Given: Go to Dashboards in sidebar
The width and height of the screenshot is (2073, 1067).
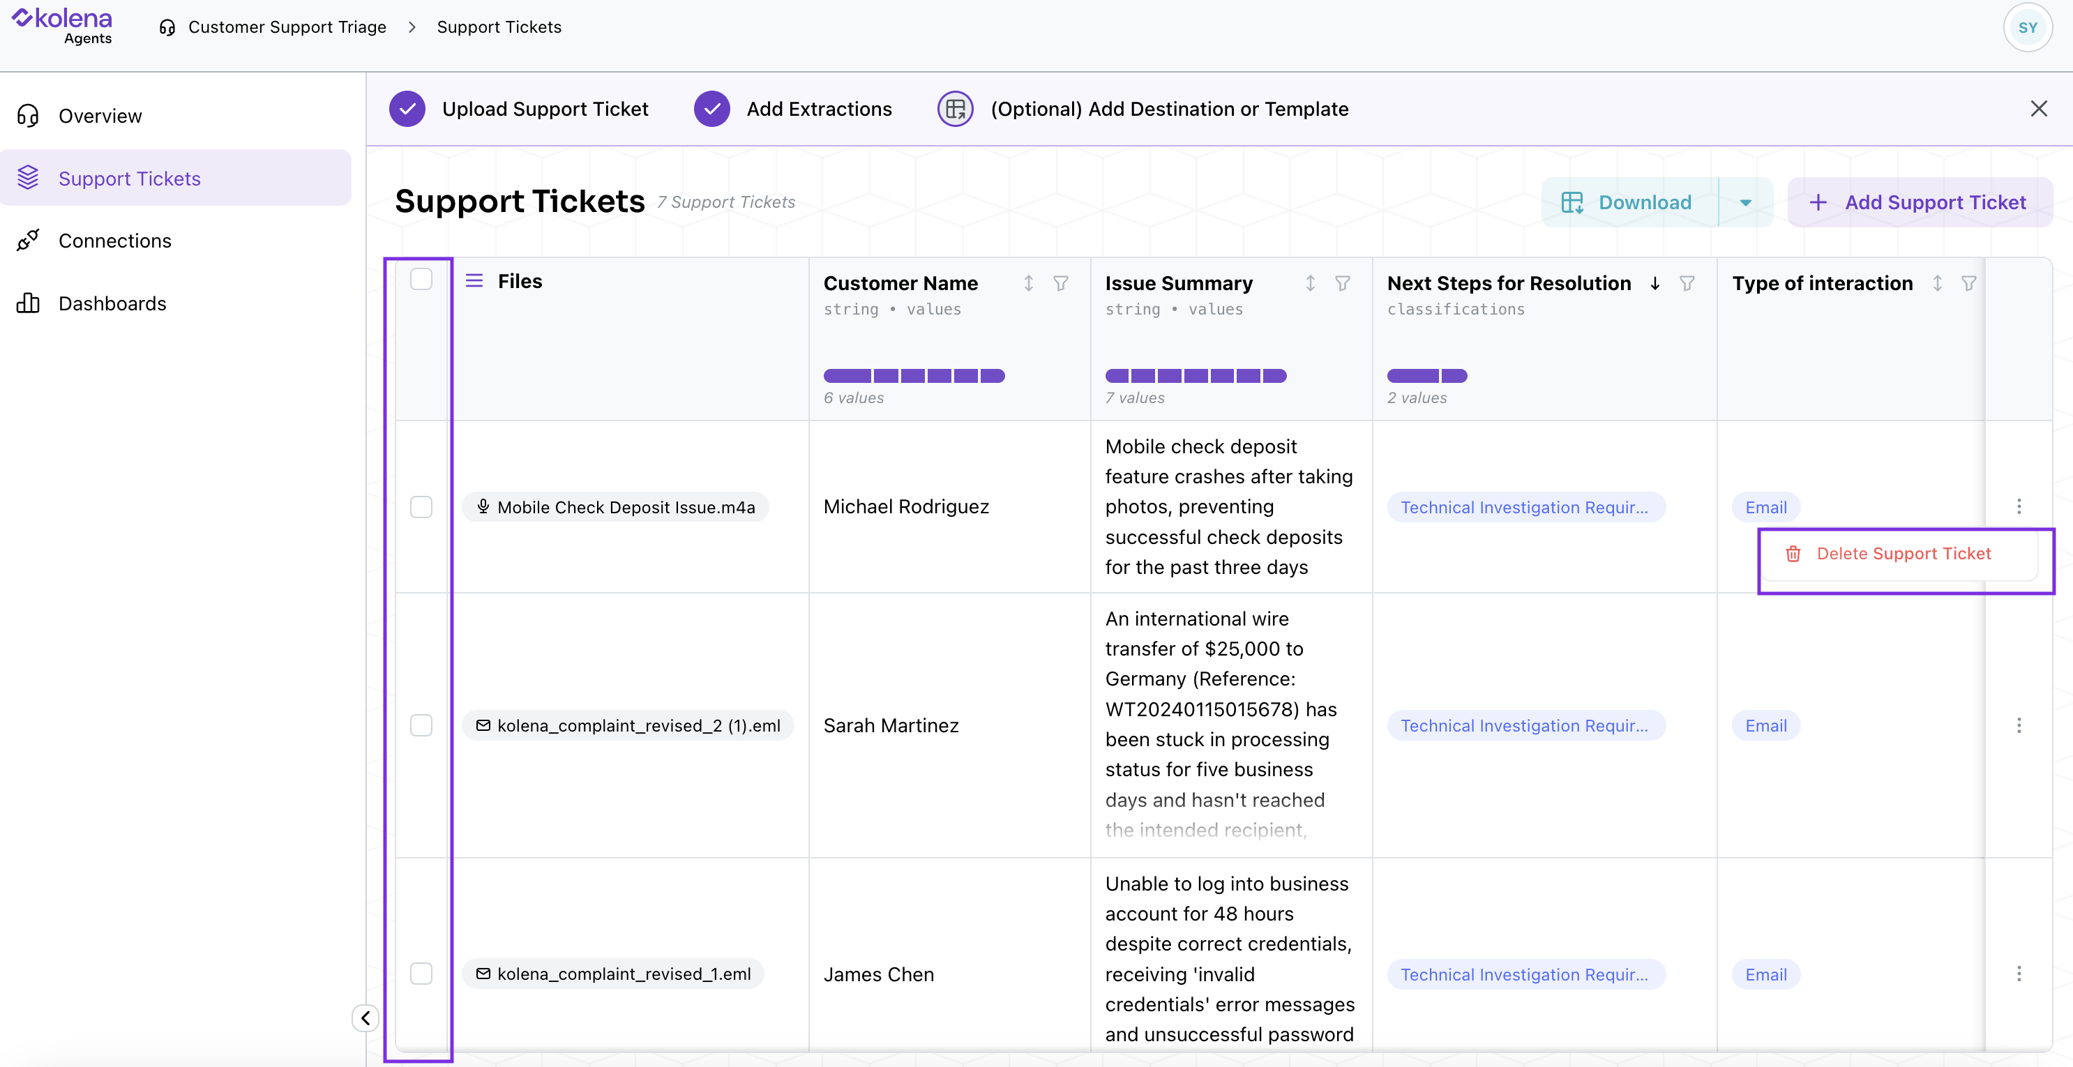Looking at the screenshot, I should 112,303.
